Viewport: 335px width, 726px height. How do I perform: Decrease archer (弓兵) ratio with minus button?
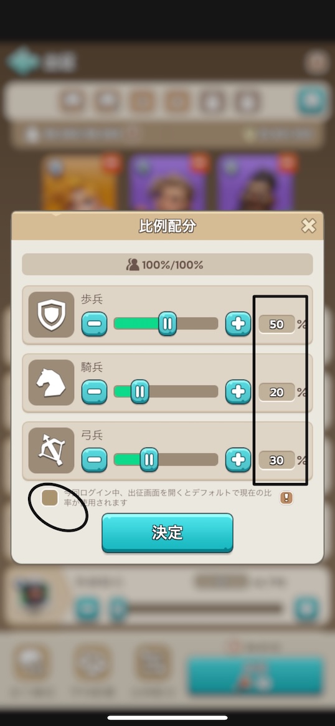[x=95, y=460]
